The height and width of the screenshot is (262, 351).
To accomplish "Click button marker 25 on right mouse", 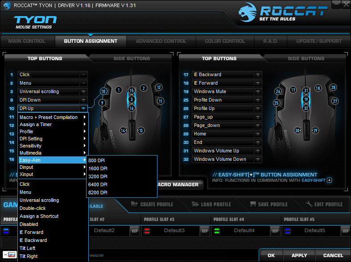I will [x=277, y=103].
